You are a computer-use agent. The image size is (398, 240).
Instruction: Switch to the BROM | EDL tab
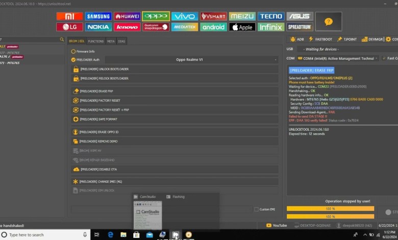point(77,41)
